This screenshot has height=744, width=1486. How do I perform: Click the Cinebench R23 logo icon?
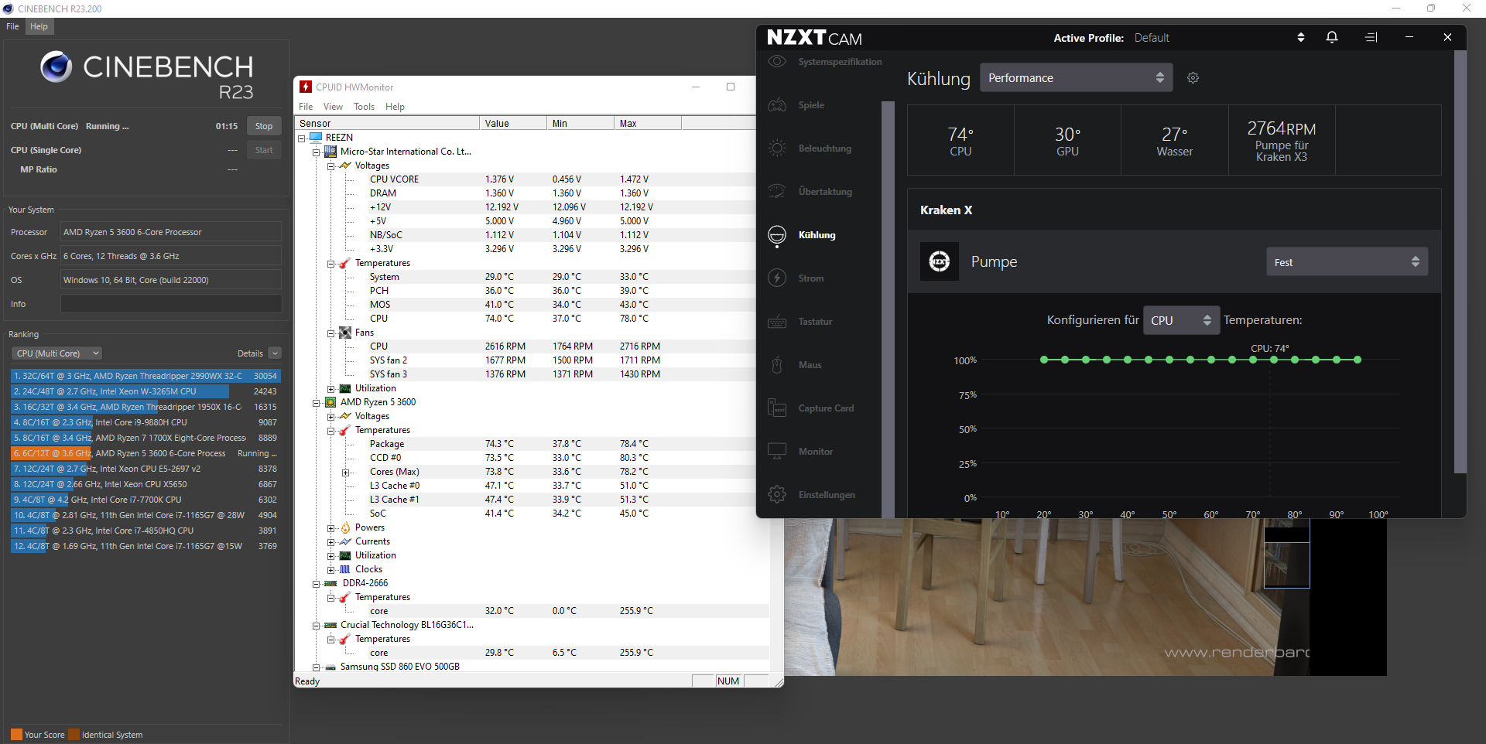[56, 67]
